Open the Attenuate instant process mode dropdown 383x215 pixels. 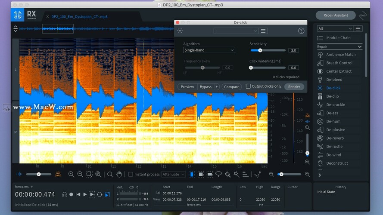pyautogui.click(x=173, y=174)
